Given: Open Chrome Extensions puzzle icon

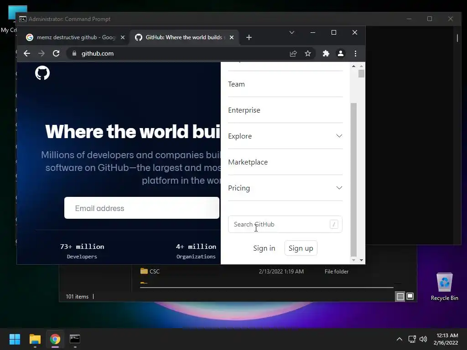Looking at the screenshot, I should [326, 54].
